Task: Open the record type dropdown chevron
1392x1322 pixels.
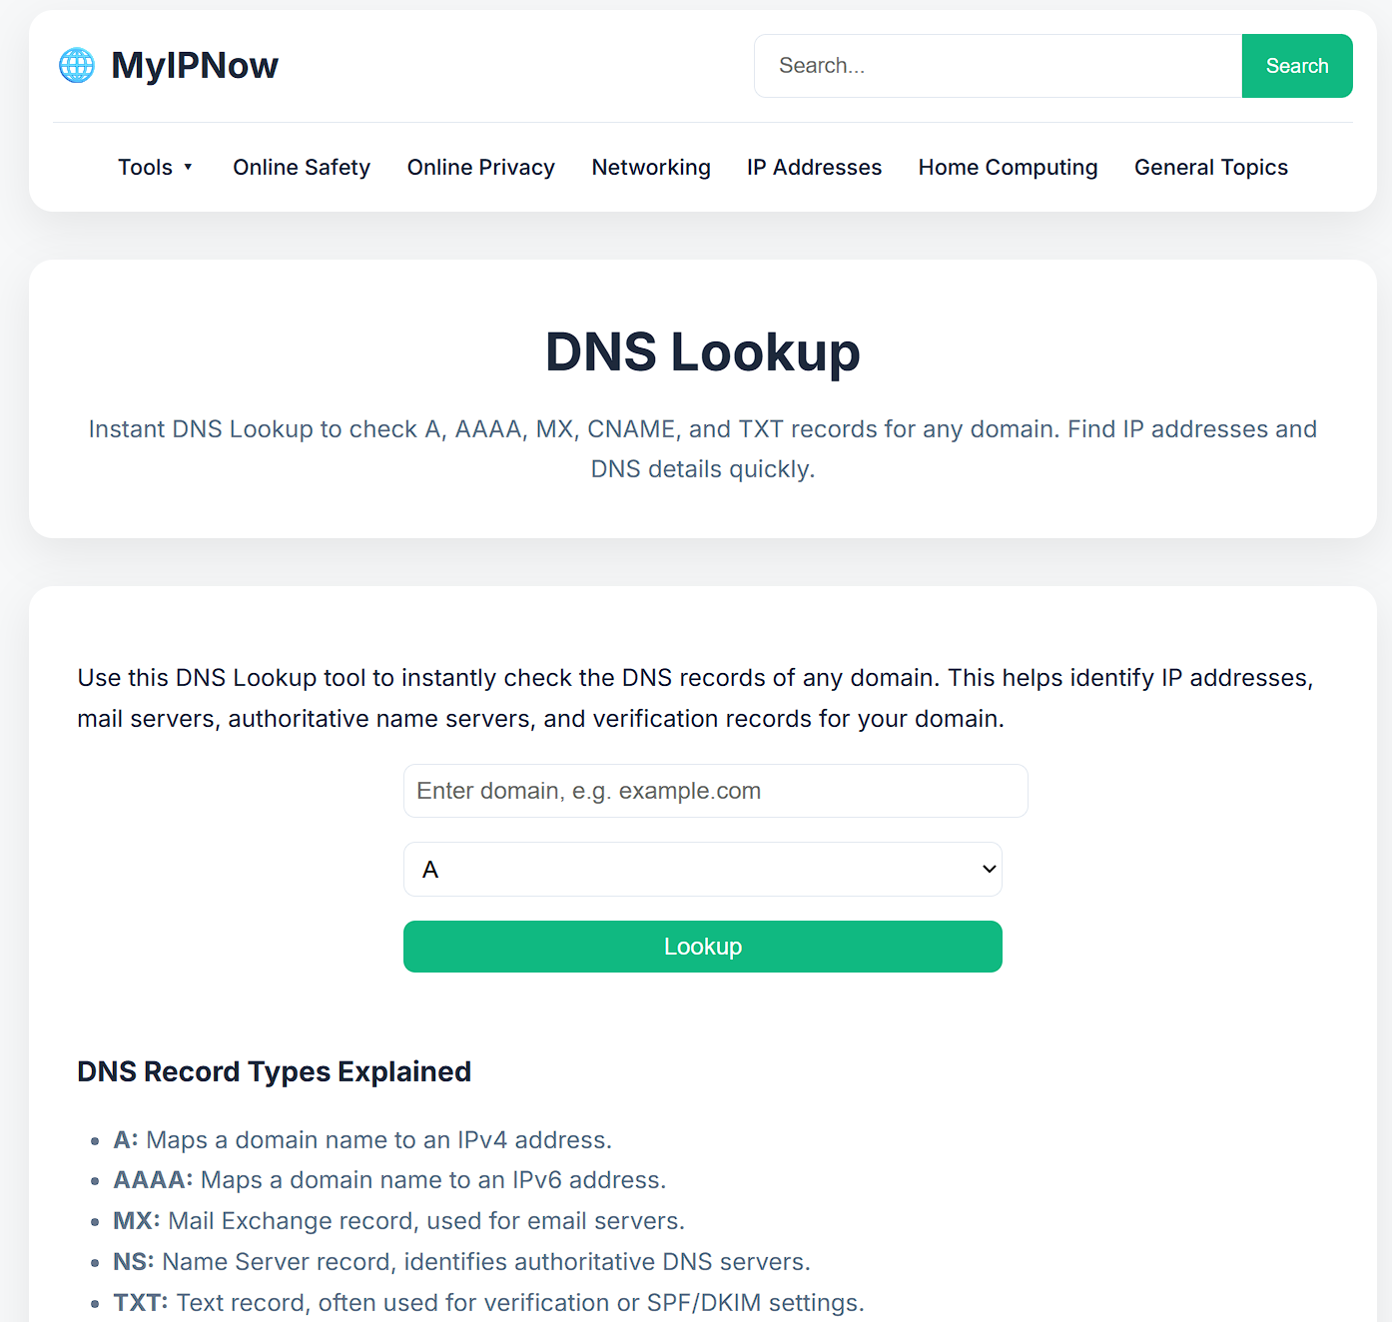Action: click(987, 869)
